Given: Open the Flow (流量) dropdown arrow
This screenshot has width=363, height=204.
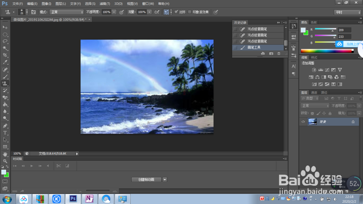Looking at the screenshot, I should click(149, 12).
